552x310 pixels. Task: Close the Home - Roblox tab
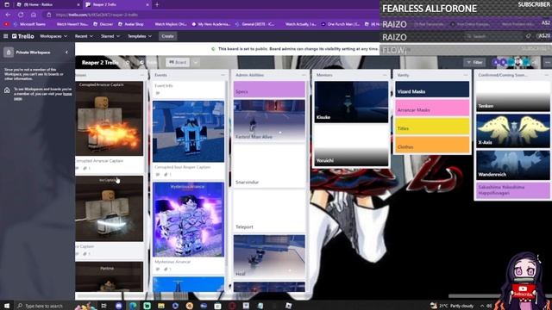coord(78,4)
